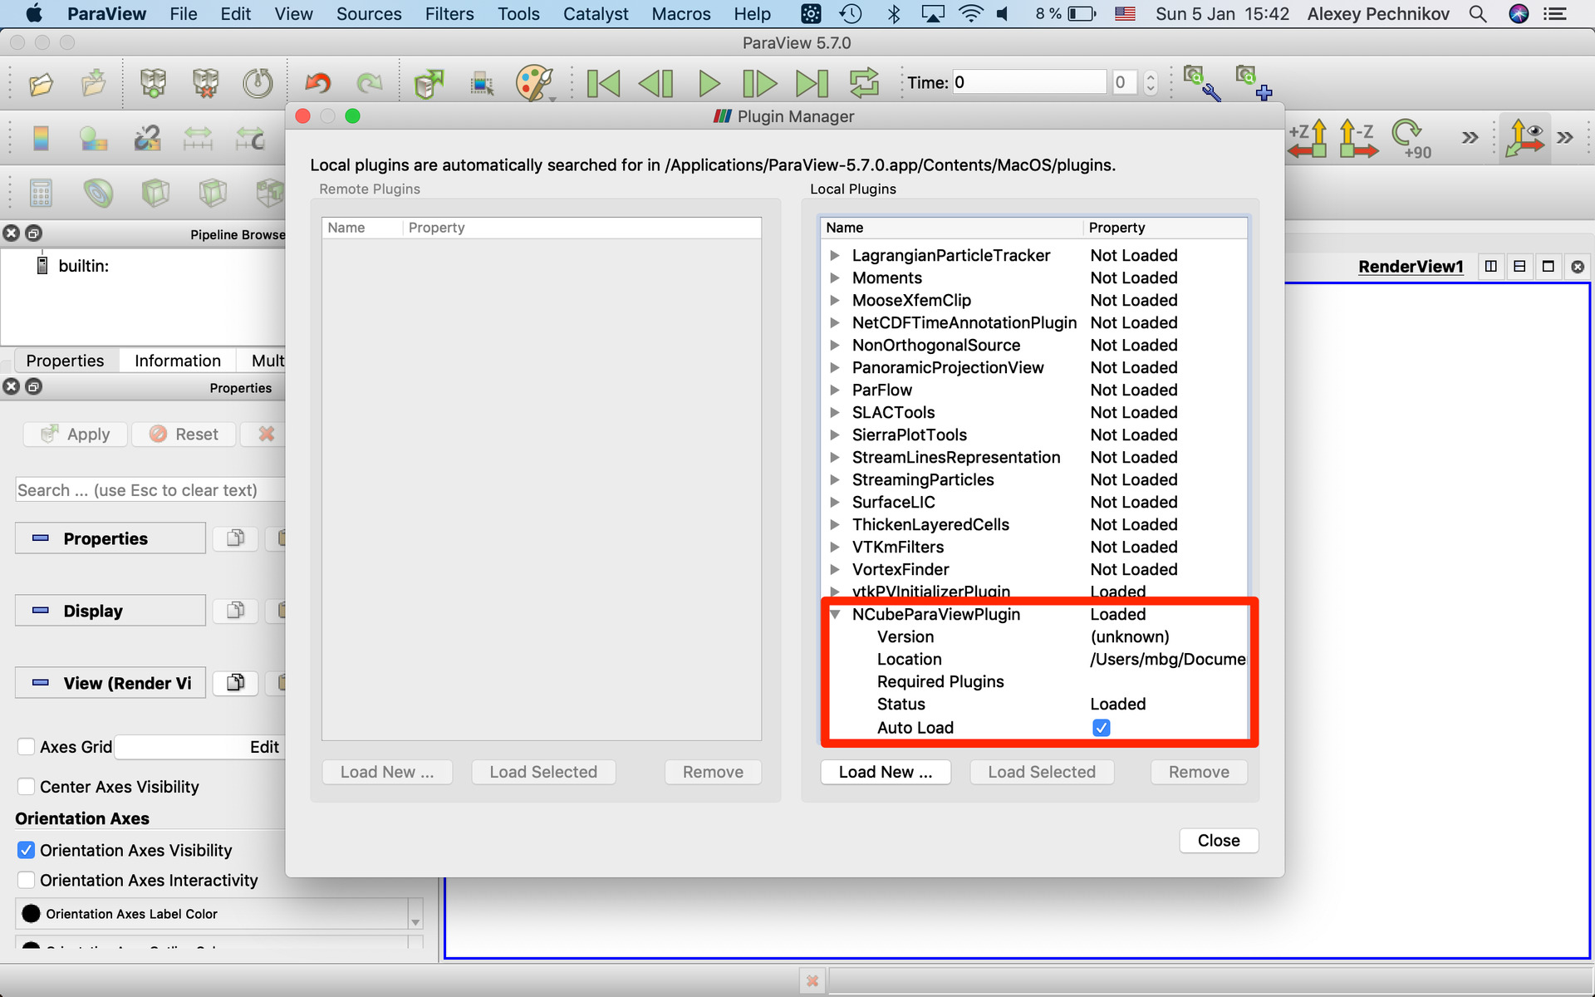
Task: Collapse the NCubeParaViewPlugin tree item
Action: tap(835, 615)
